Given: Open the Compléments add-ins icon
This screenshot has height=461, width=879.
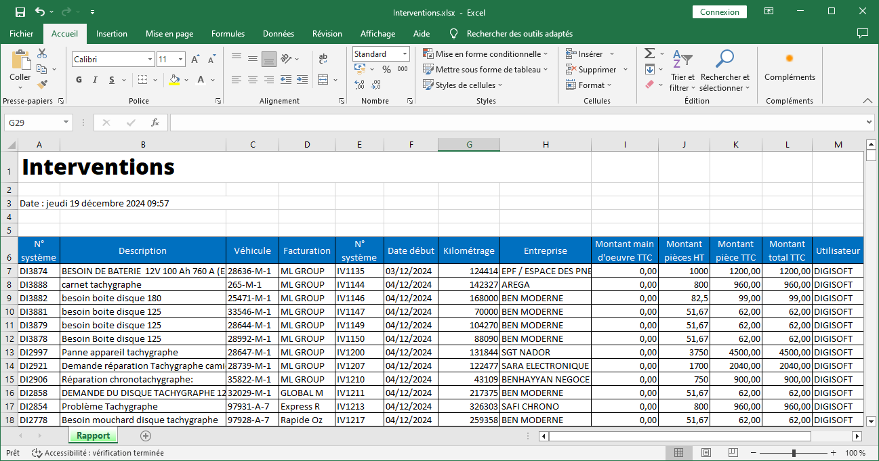Looking at the screenshot, I should click(x=790, y=58).
